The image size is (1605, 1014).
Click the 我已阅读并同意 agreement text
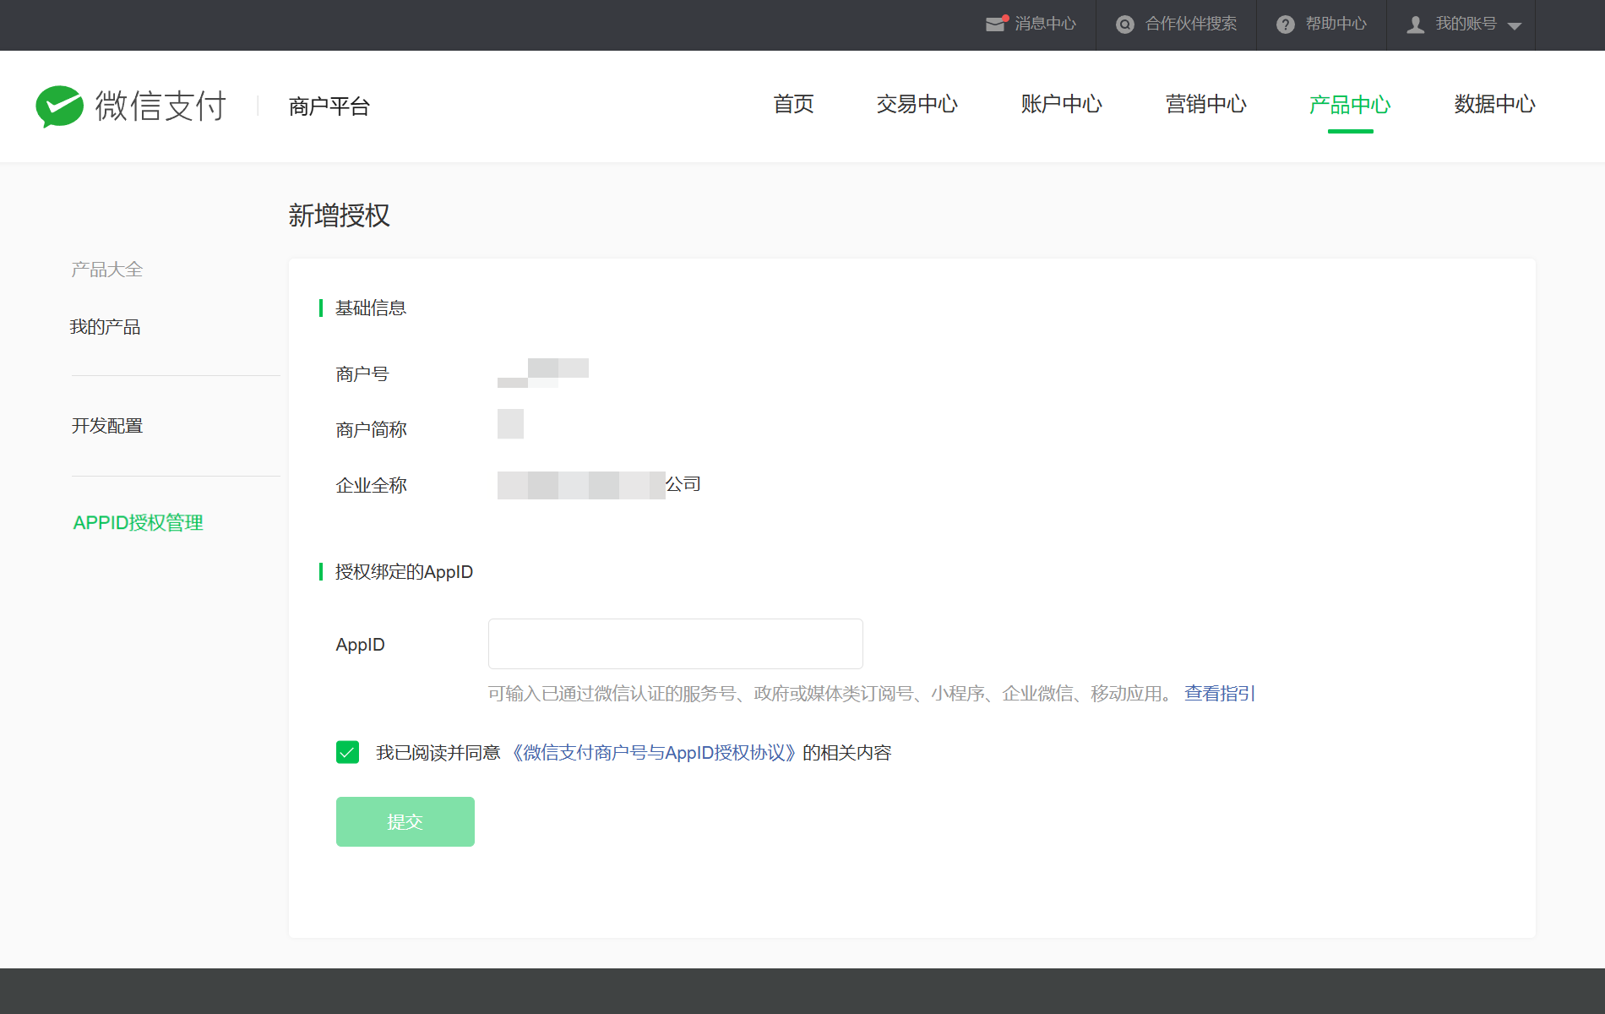point(438,753)
